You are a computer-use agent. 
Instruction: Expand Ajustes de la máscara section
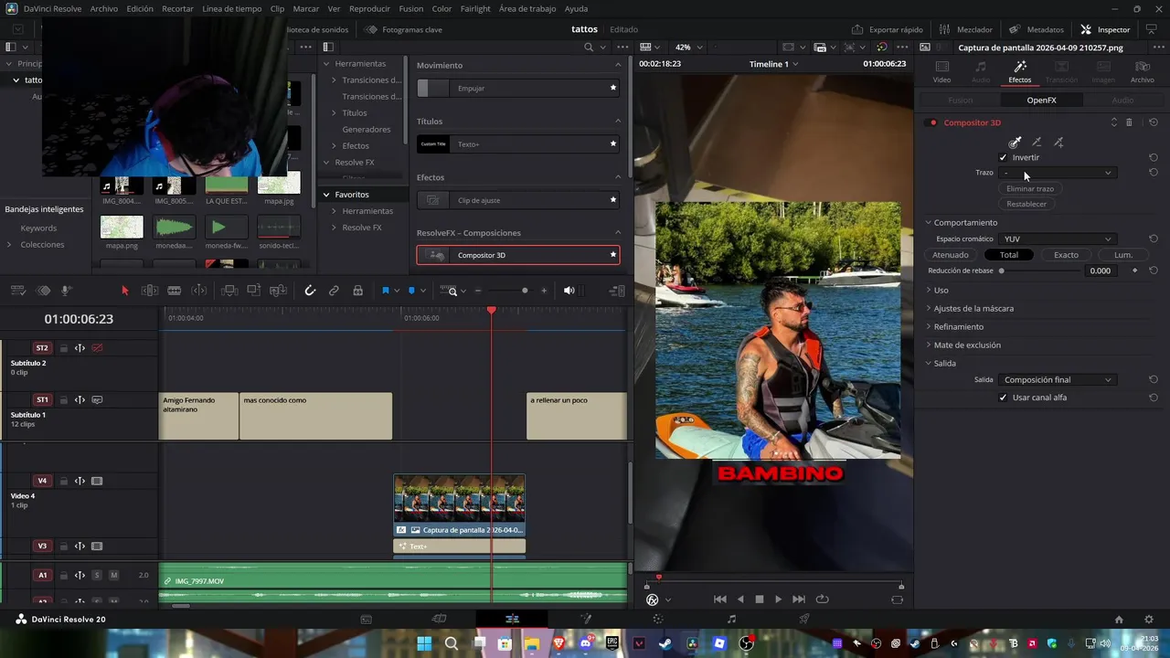pos(969,309)
